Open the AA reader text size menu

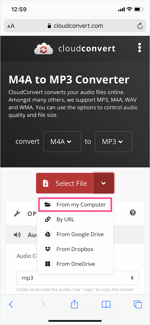11,26
